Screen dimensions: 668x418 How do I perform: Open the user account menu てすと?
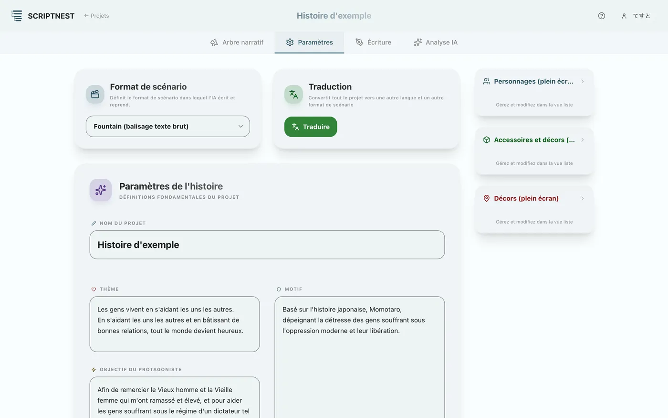click(x=636, y=16)
